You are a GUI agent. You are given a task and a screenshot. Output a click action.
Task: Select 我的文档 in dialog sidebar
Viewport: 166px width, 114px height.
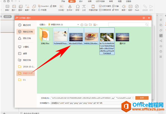(x=25, y=60)
